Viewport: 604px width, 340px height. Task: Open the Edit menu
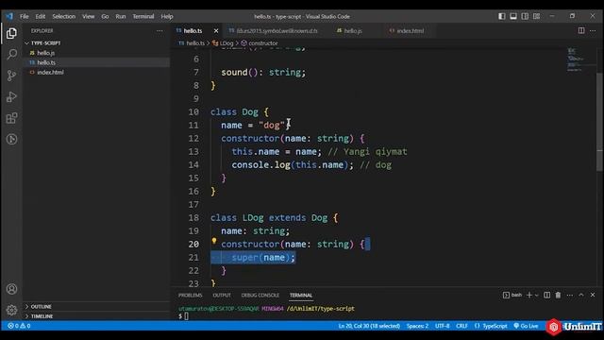click(40, 16)
